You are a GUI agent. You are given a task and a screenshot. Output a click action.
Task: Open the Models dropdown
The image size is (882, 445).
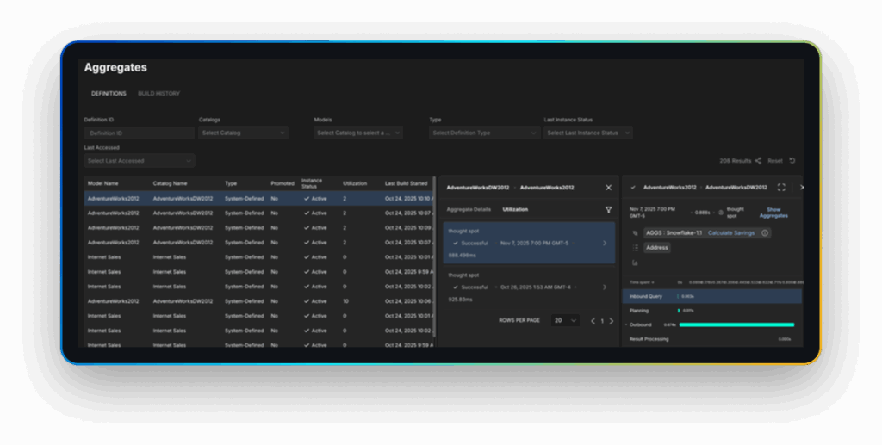[358, 133]
